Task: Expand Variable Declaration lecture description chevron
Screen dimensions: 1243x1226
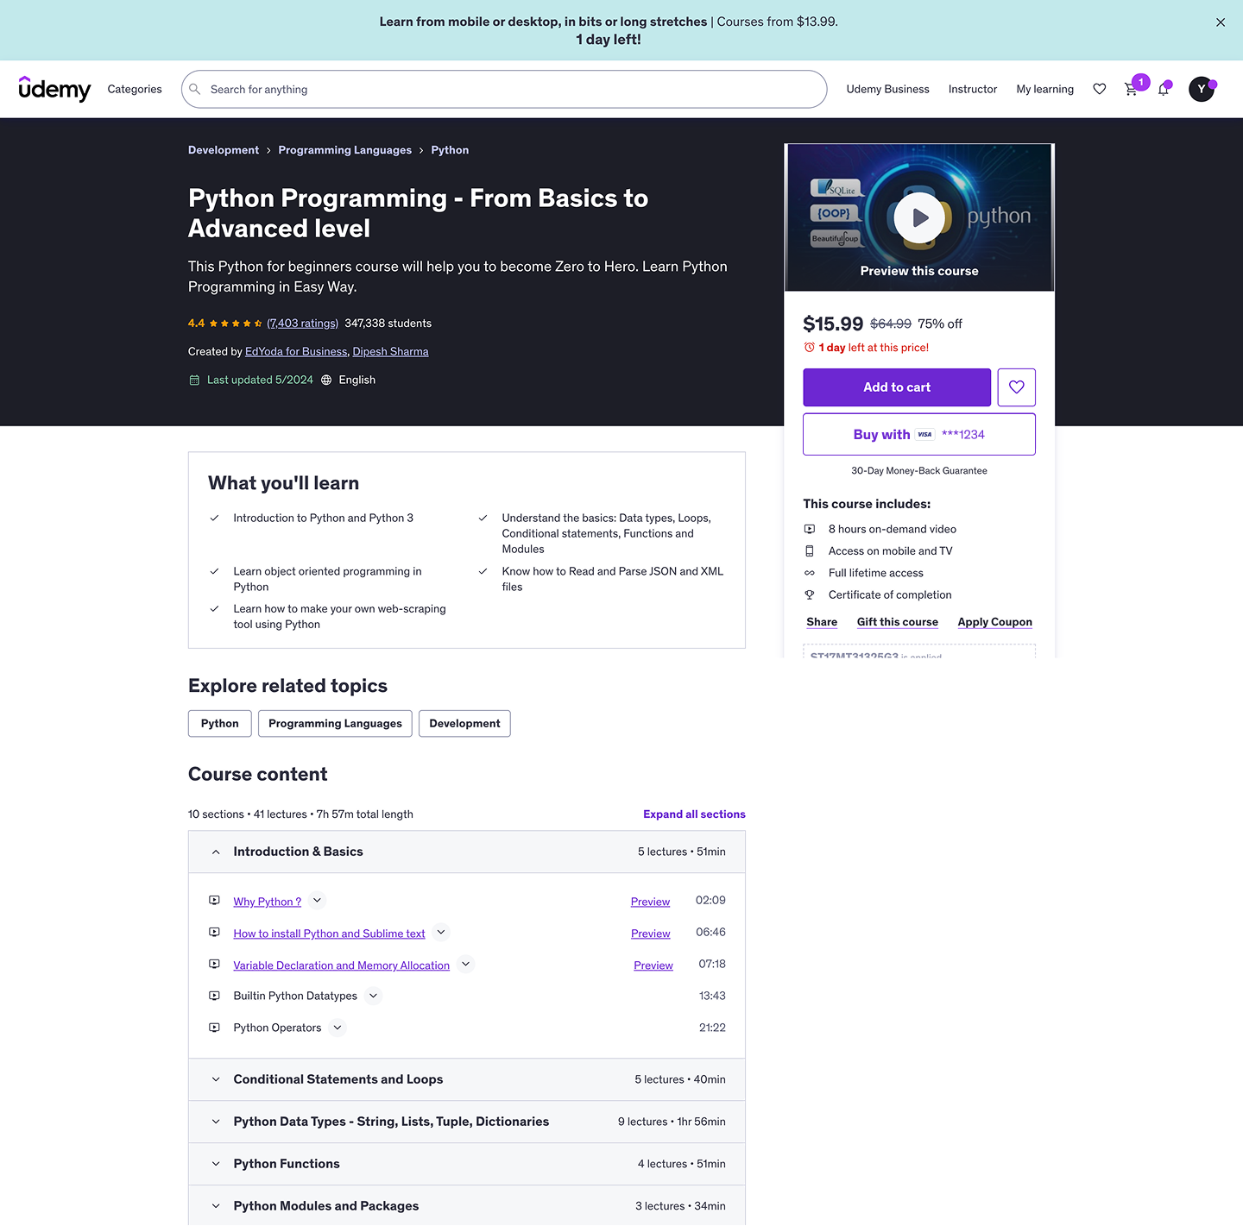Action: [x=465, y=965]
